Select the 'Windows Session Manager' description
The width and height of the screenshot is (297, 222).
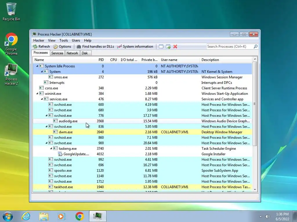222,77
